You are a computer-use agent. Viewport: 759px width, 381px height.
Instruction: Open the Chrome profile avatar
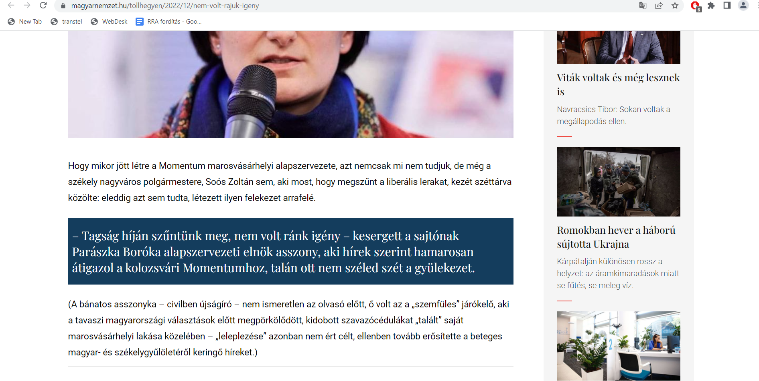743,6
